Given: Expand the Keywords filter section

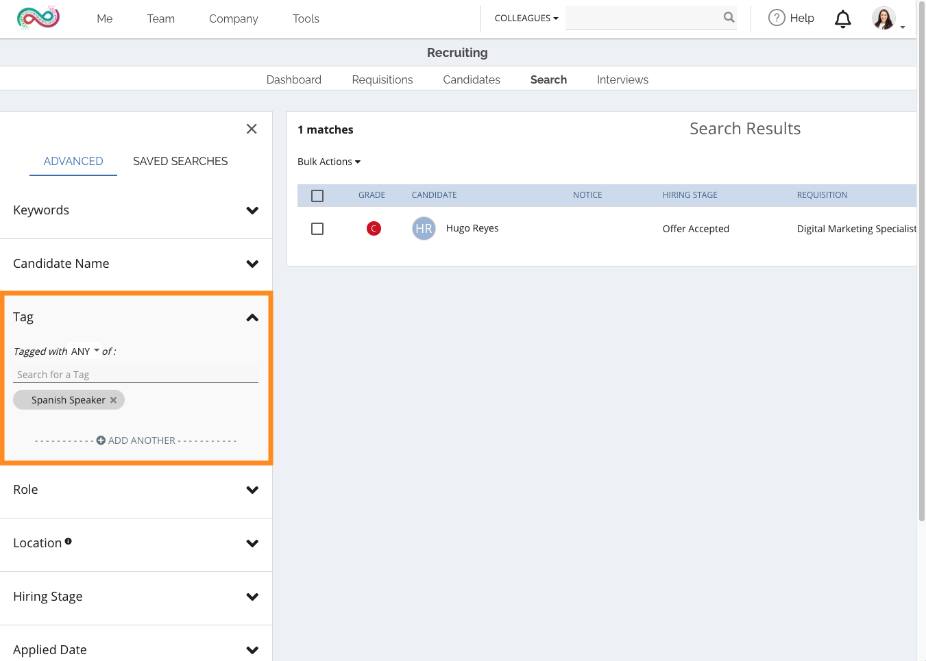Looking at the screenshot, I should tap(252, 210).
